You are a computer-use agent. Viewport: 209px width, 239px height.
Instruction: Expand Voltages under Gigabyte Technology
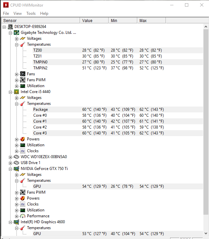click(16, 39)
